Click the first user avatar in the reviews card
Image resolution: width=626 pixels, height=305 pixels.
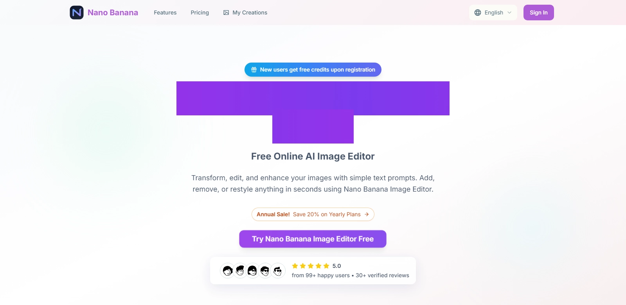click(x=228, y=271)
